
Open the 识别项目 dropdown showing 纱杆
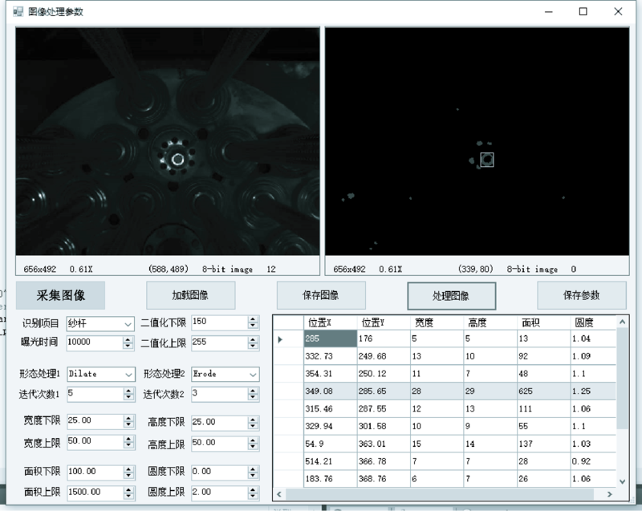tap(100, 323)
